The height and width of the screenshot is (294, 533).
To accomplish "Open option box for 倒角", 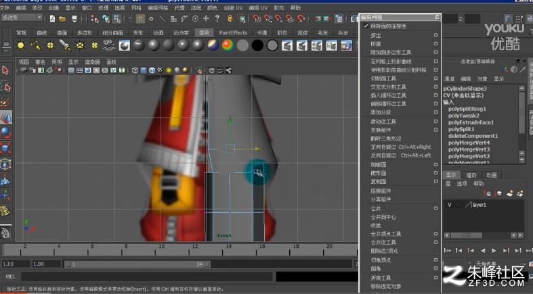I will pyautogui.click(x=435, y=268).
